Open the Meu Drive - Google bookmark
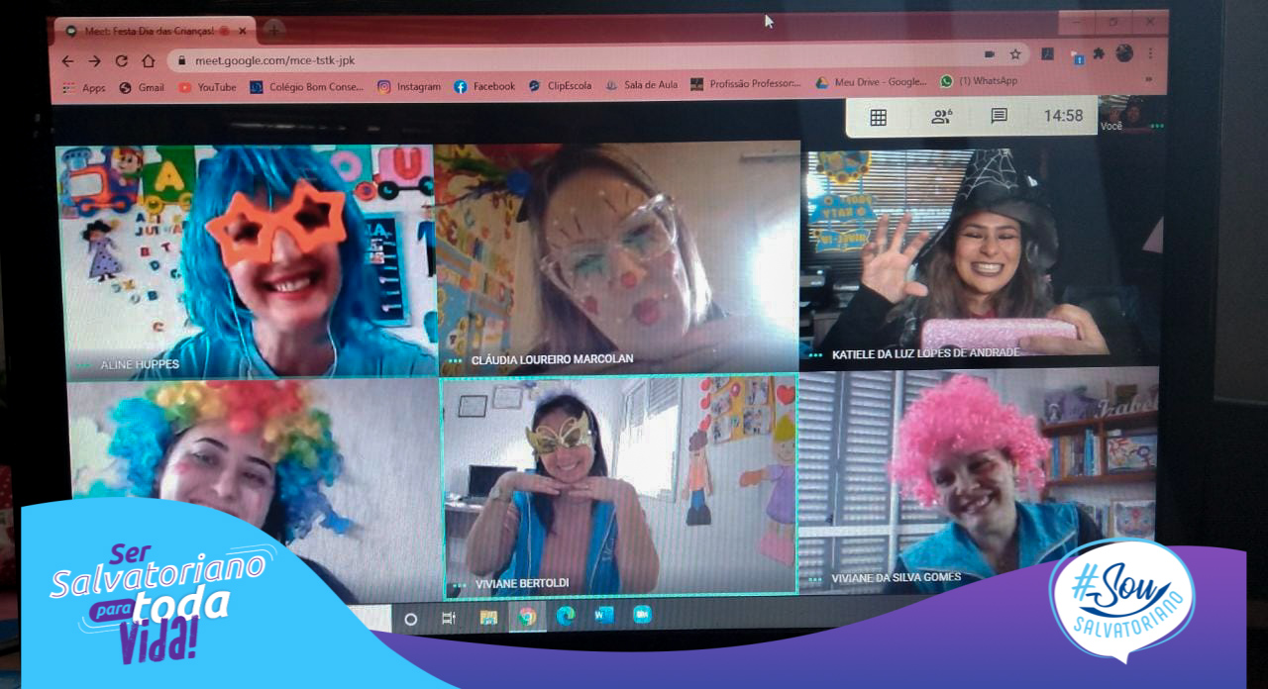1268x689 pixels. point(872,82)
